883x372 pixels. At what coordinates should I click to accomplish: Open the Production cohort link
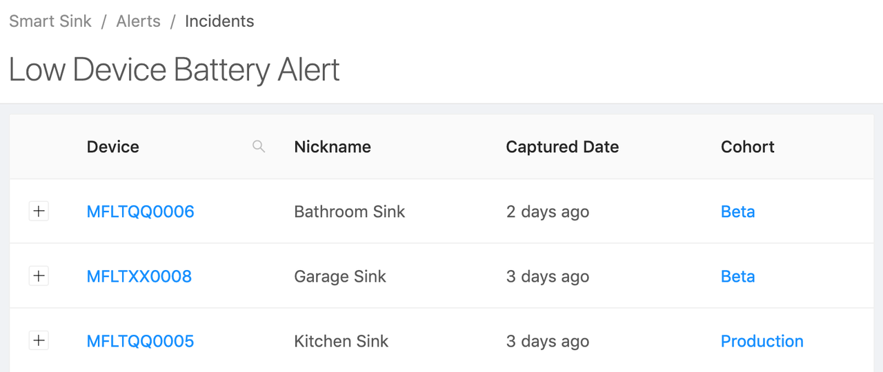pyautogui.click(x=762, y=341)
